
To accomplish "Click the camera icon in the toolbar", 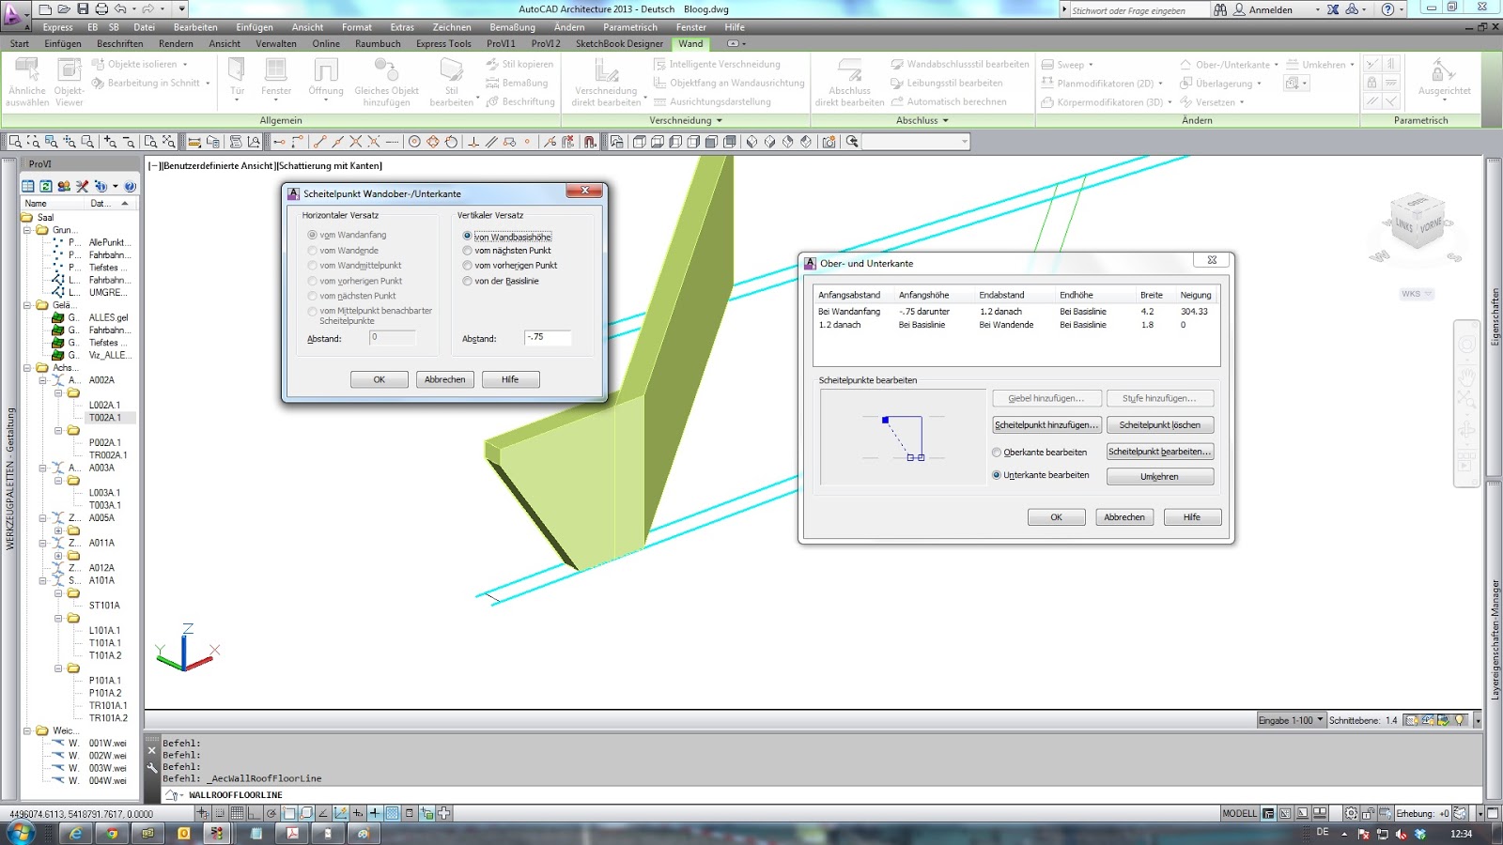I will pyautogui.click(x=829, y=142).
